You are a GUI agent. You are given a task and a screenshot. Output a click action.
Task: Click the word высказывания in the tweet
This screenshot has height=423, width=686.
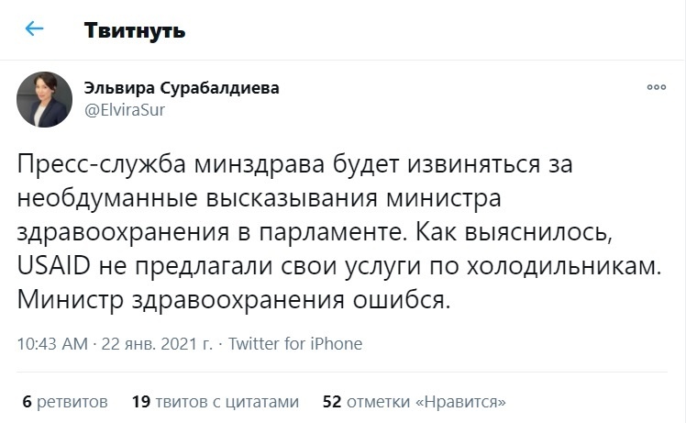click(x=292, y=198)
